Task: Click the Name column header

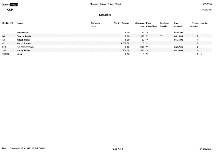Action: (x=20, y=23)
